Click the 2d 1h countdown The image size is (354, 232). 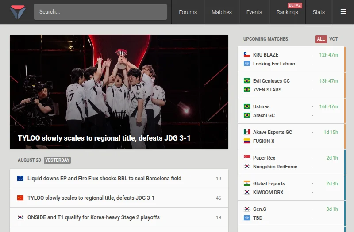coord(332,158)
